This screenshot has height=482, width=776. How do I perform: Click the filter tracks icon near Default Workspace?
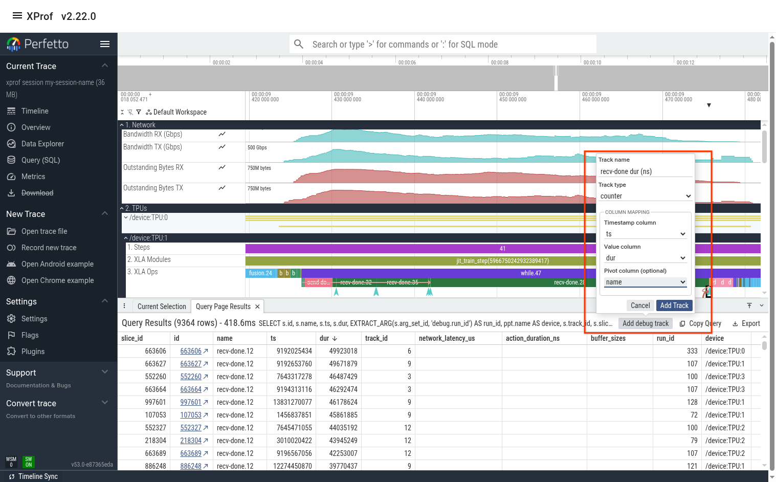tap(138, 112)
